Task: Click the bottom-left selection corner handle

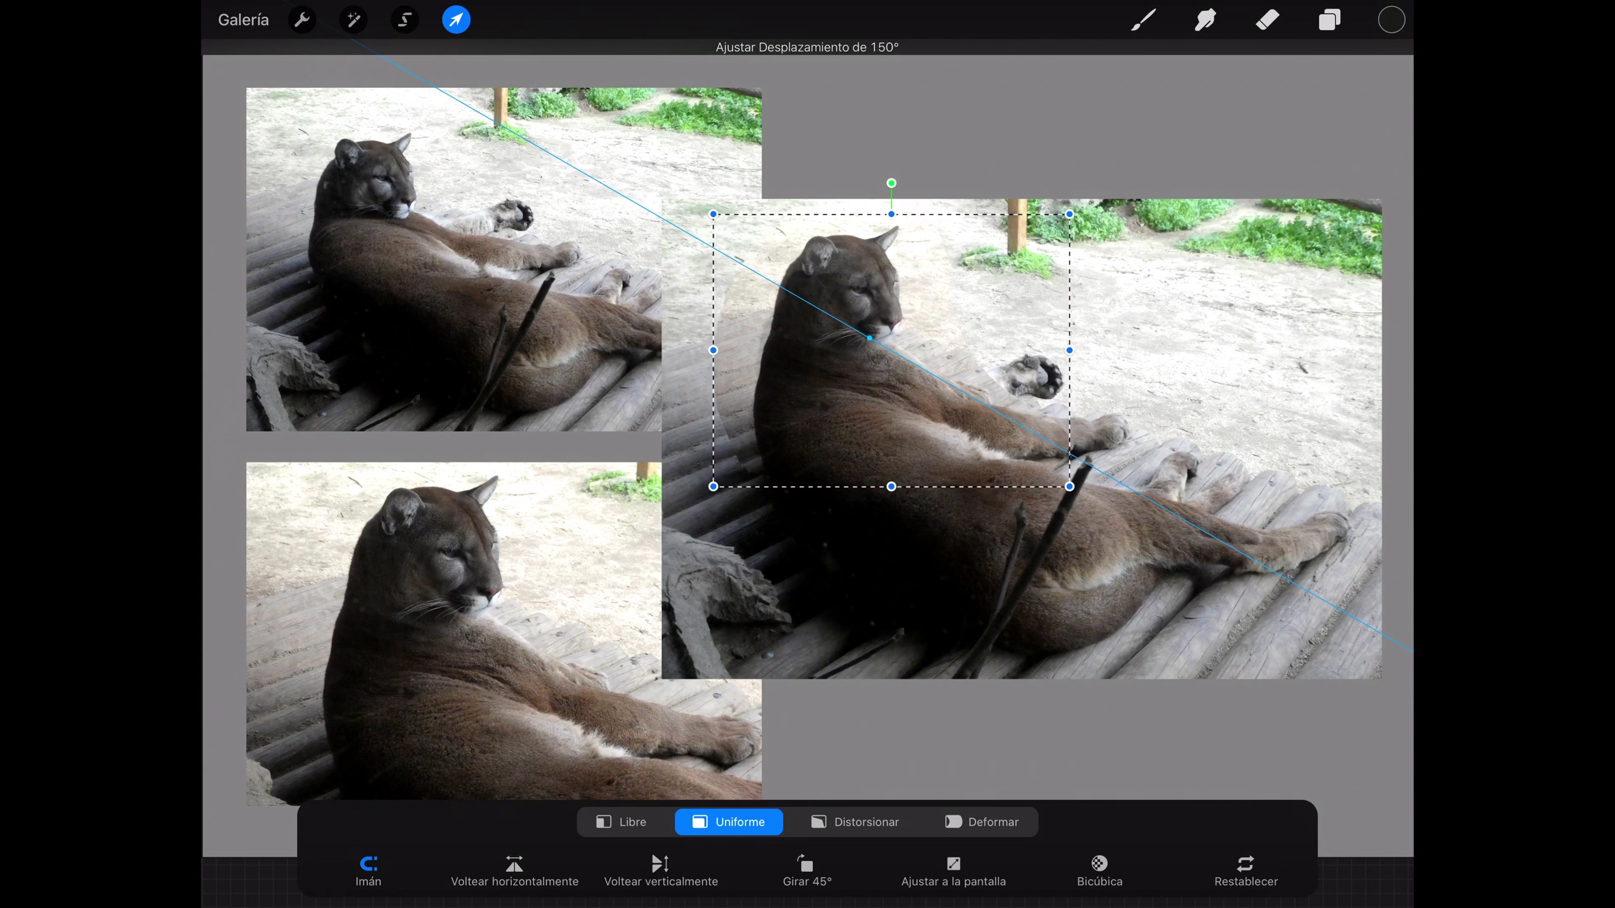Action: point(713,486)
